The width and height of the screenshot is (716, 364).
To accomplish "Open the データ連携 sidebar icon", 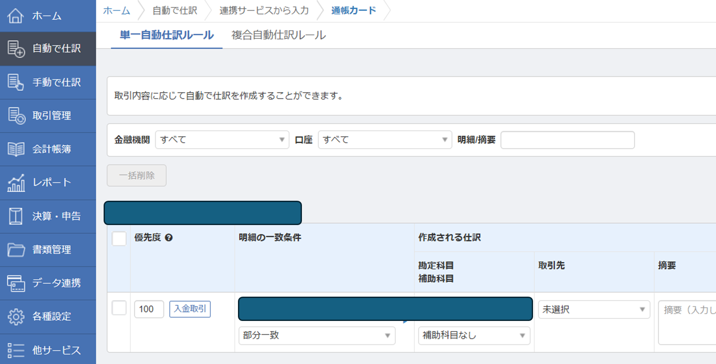I will click(x=16, y=283).
